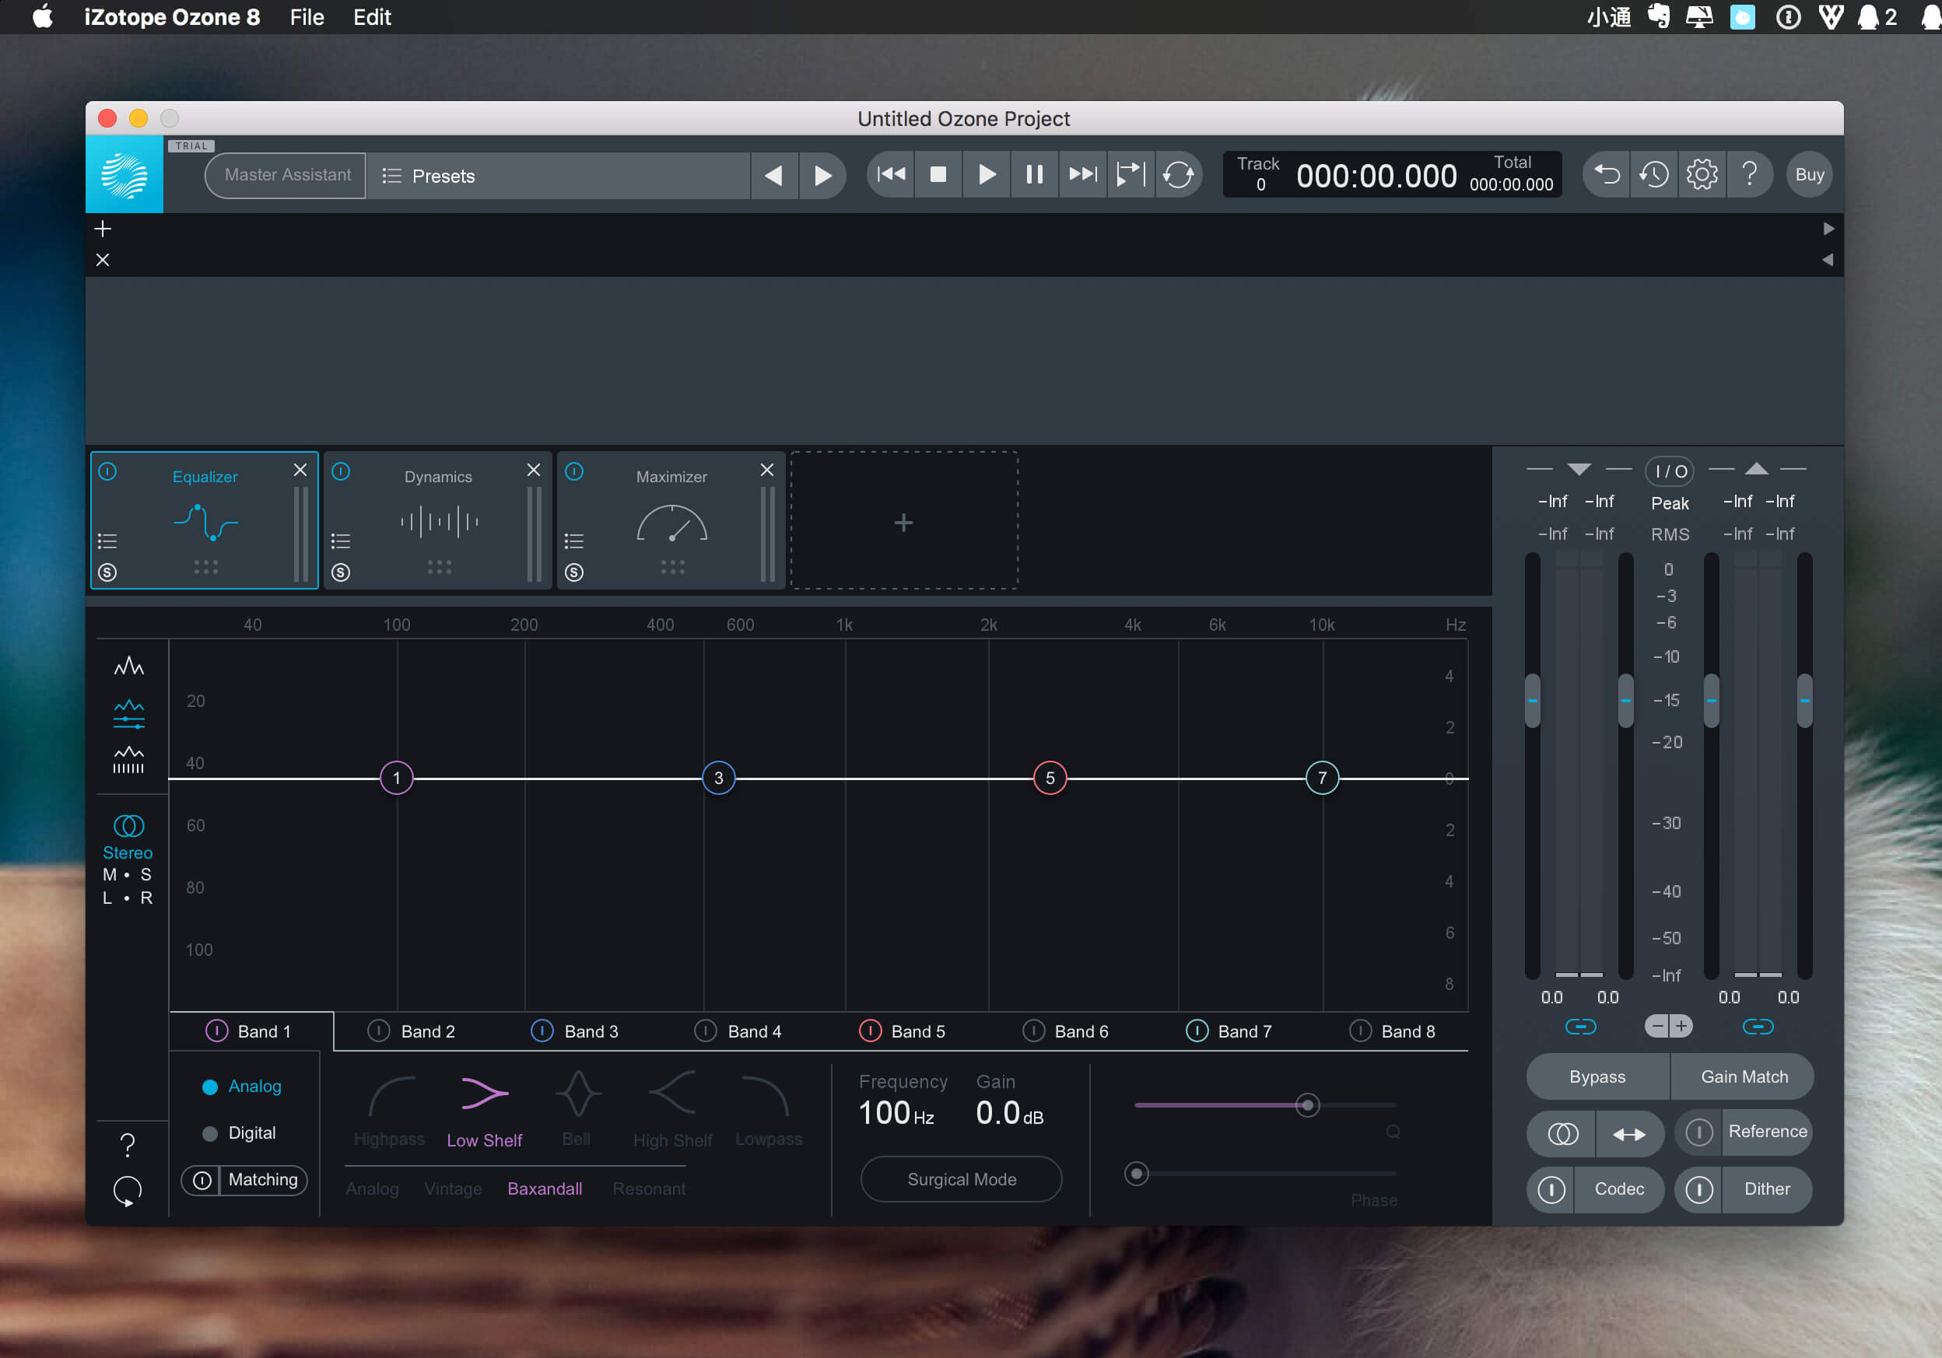Open Dynamics module preset list
1942x1358 pixels.
341,541
